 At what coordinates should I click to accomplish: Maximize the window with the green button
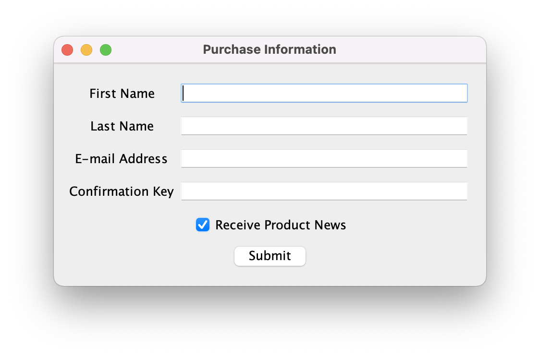(106, 50)
